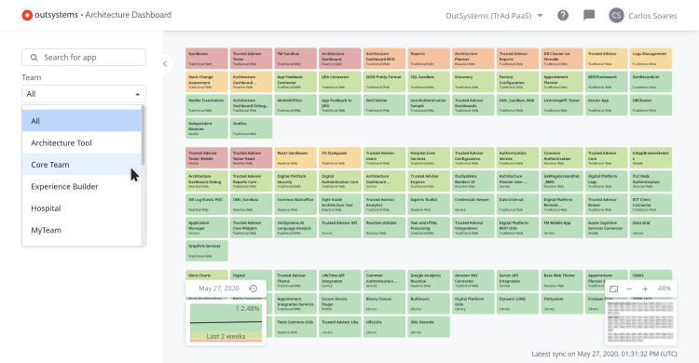Collapse the left sidebar with chevron
This screenshot has width=699, height=363.
165,63
